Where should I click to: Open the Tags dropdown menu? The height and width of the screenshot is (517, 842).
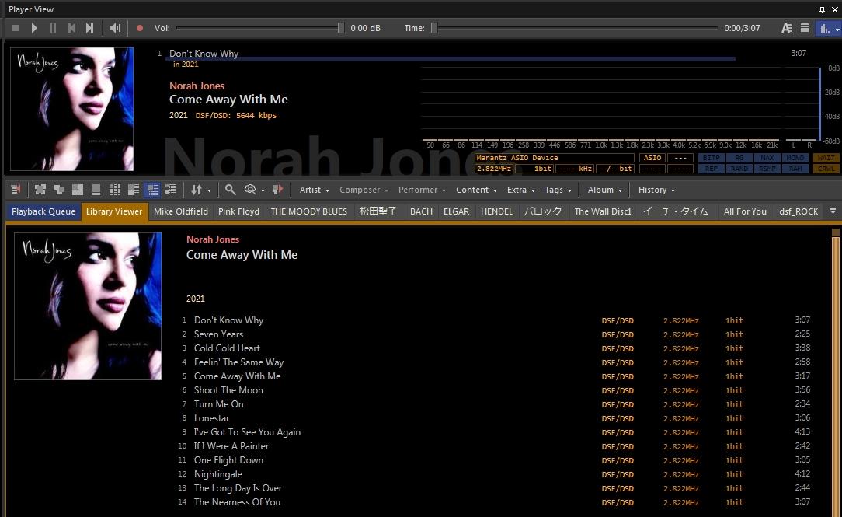(x=558, y=190)
